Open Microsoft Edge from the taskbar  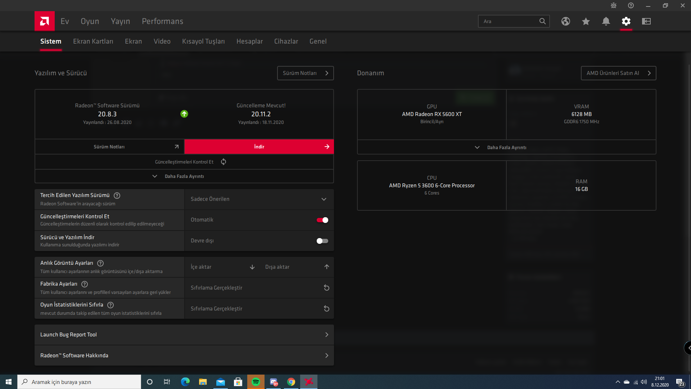coord(185,382)
